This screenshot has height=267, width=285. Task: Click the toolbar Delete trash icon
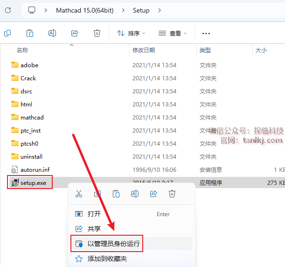[x=97, y=33]
